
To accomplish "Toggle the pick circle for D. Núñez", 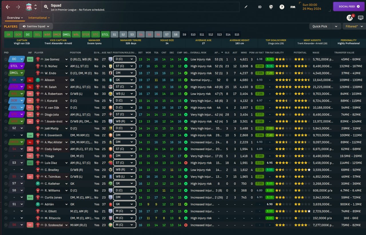I will pyautogui.click(x=6, y=66).
